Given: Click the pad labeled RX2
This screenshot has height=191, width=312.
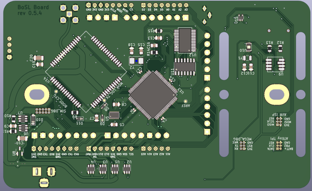Looking at the screenshot, I should pyautogui.click(x=76, y=148).
